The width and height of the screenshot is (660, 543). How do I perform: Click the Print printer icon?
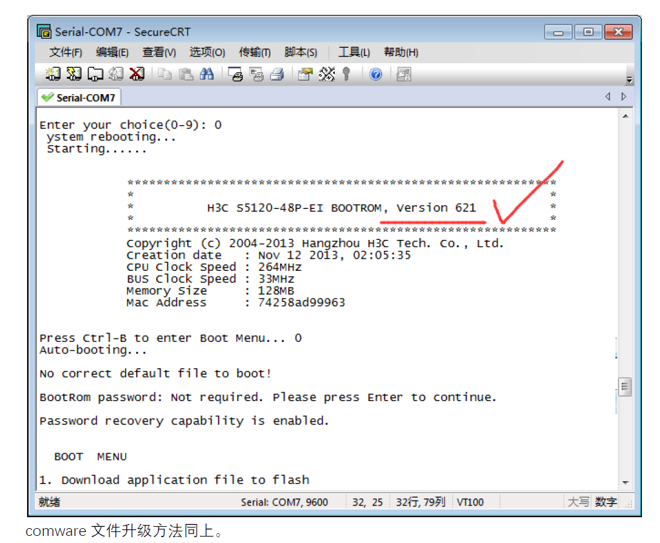(277, 74)
